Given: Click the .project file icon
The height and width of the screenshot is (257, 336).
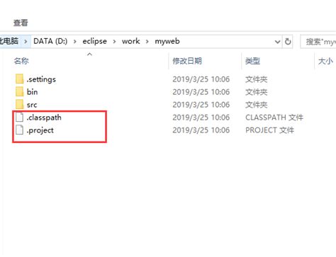Looking at the screenshot, I should tap(20, 130).
